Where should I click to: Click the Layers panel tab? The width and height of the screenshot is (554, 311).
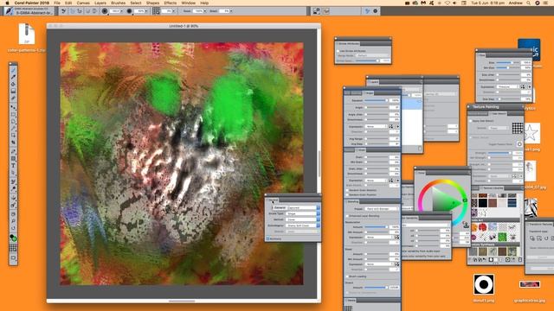click(374, 82)
